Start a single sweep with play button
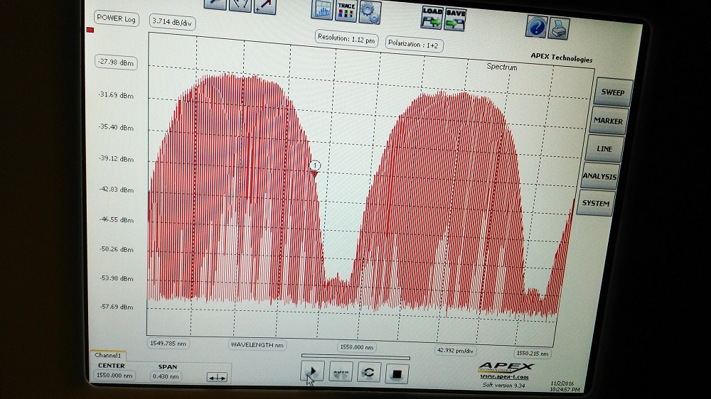 pos(313,371)
